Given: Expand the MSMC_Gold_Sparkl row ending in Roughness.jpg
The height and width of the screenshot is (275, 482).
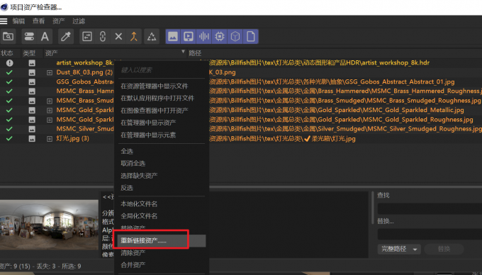Looking at the screenshot, I should 50,120.
